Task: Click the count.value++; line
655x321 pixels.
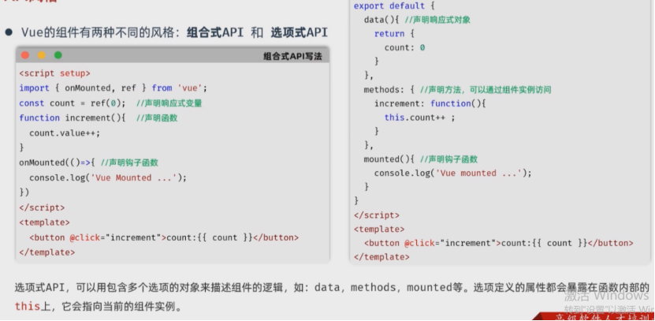Action: pyautogui.click(x=65, y=133)
